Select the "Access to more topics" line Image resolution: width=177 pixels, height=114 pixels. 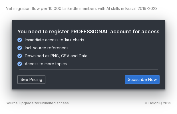(x=46, y=64)
